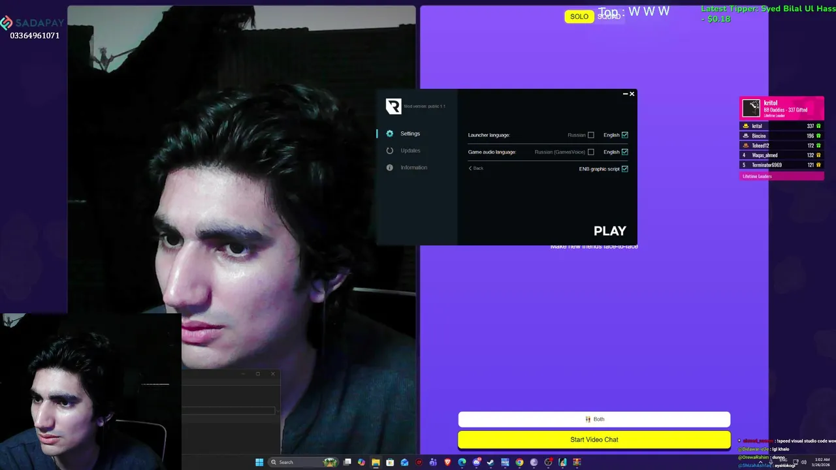
Task: Open the blue Mail app from the taskbar
Action: 404,462
